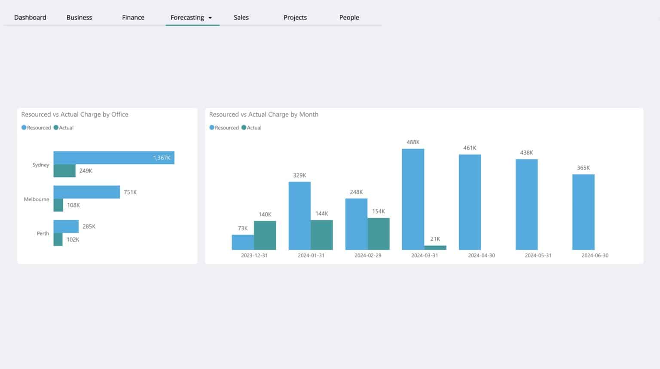Click the Actual legend dot in the month chart
The image size is (660, 369).
tap(244, 127)
